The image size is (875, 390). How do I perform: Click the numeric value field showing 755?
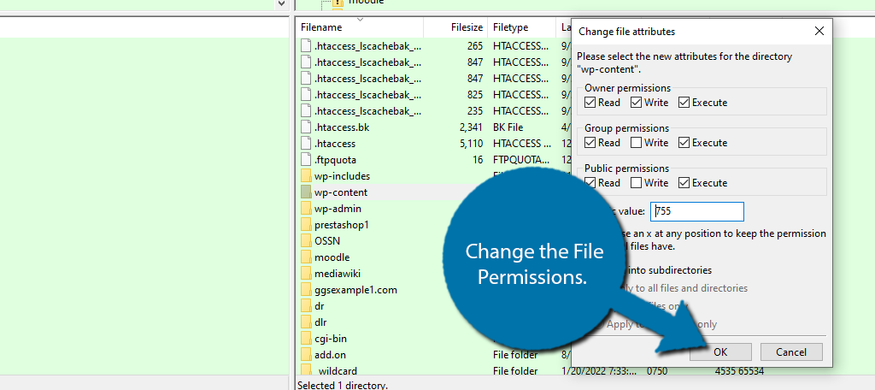coord(697,211)
